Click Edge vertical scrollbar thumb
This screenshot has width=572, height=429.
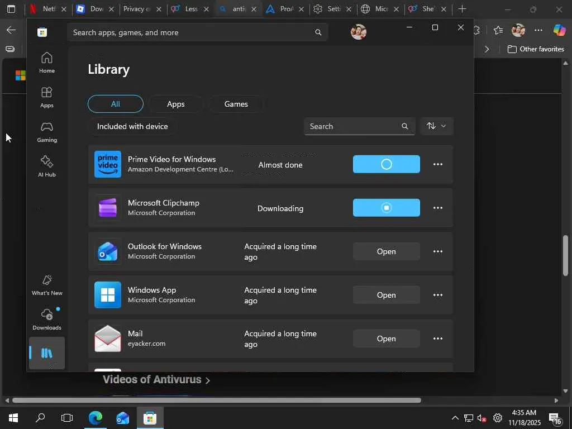[565, 255]
